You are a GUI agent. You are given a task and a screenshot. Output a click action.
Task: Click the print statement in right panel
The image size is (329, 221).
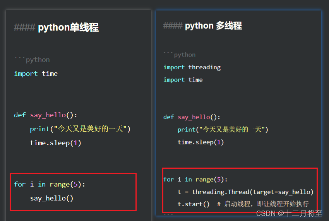coord(223,130)
